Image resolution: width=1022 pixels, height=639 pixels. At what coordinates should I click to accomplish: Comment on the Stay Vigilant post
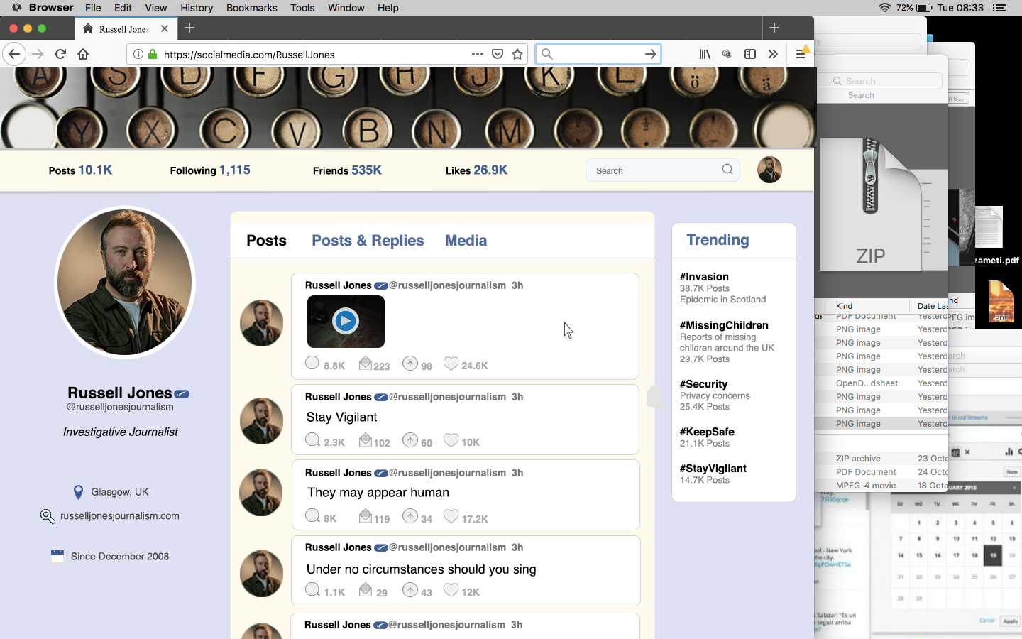(312, 440)
